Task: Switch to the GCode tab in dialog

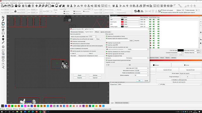Action: pos(97,32)
